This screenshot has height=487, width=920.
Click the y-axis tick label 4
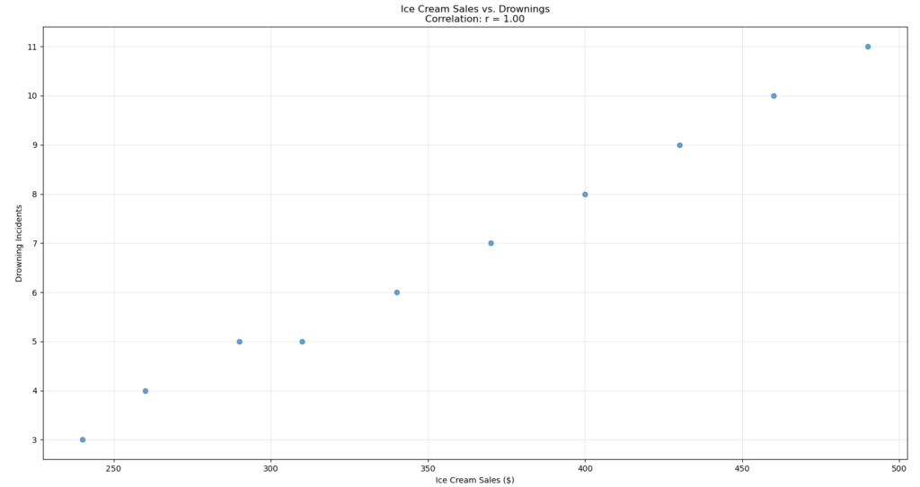[x=34, y=391]
